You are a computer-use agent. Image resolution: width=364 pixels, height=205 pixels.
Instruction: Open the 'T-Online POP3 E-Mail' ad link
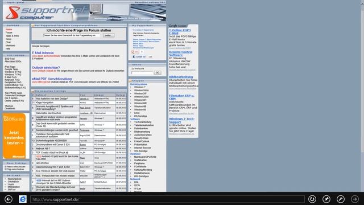click(x=180, y=32)
